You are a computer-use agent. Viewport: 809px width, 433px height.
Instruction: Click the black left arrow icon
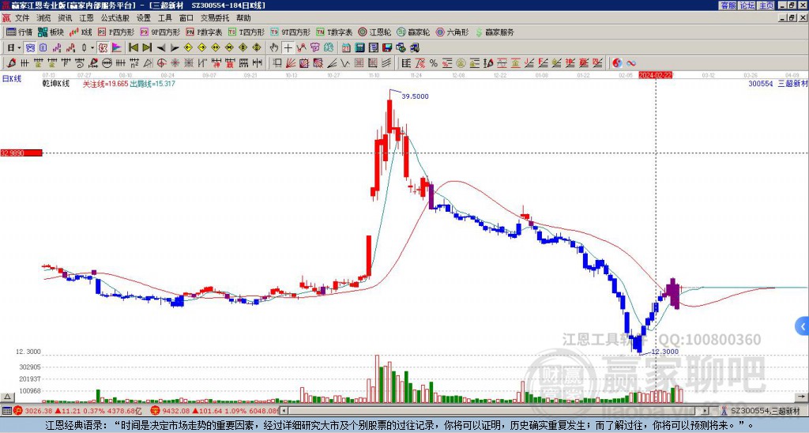click(161, 48)
